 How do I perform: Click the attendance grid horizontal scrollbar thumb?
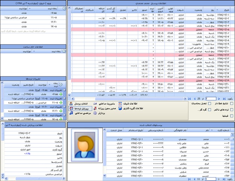tap(139, 99)
